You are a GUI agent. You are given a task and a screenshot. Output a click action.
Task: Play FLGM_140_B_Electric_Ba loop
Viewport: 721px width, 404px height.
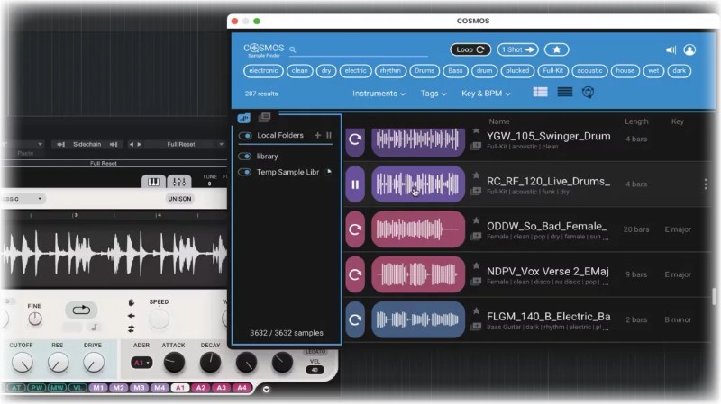pos(355,319)
